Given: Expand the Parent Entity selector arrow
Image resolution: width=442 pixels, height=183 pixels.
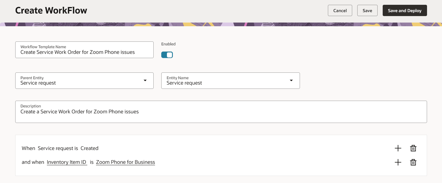Looking at the screenshot, I should (x=145, y=81).
